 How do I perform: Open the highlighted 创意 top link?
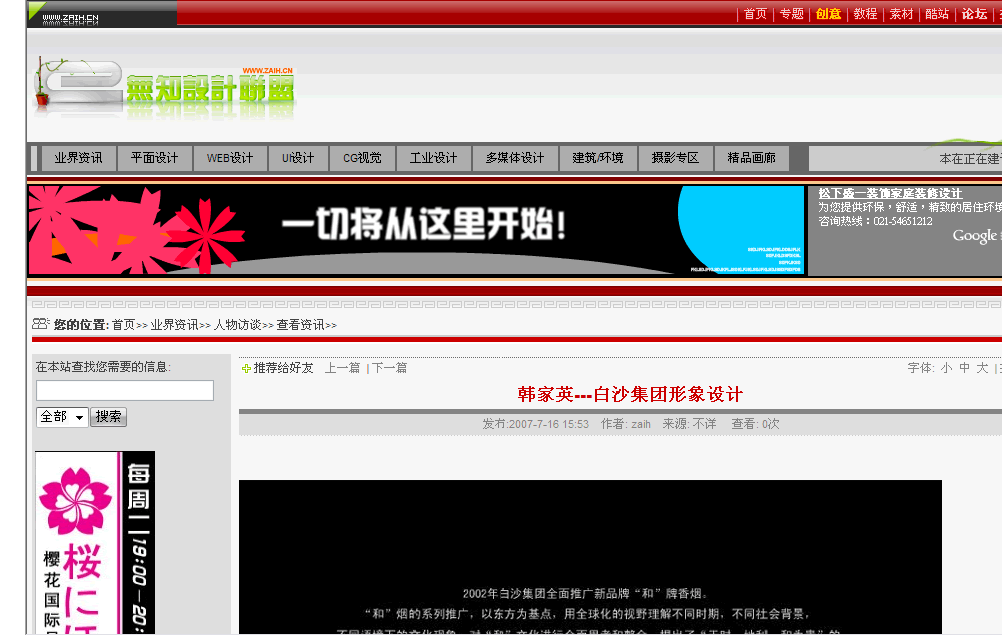pos(828,13)
